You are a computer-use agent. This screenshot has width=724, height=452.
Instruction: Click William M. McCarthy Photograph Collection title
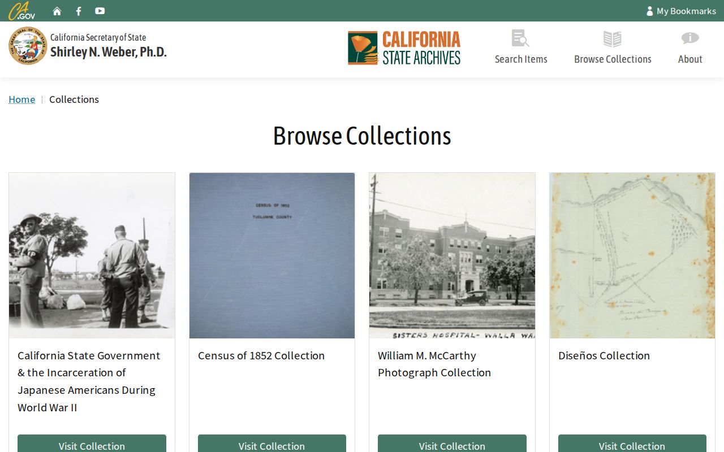tap(434, 364)
